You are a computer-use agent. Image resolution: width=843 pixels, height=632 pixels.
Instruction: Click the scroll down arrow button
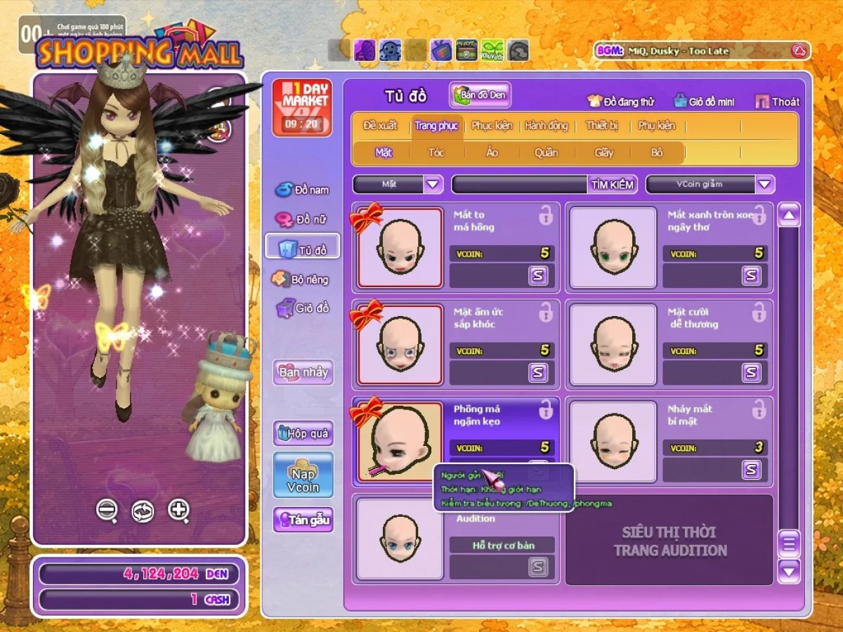pyautogui.click(x=789, y=571)
